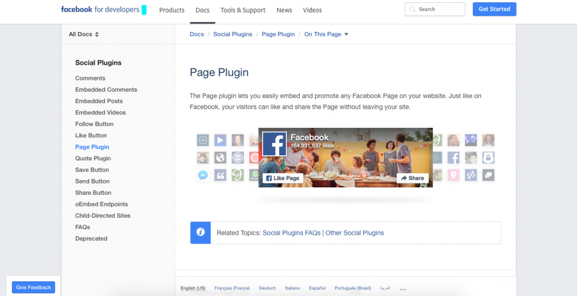Switch language to Português (Brasil)

pos(353,288)
